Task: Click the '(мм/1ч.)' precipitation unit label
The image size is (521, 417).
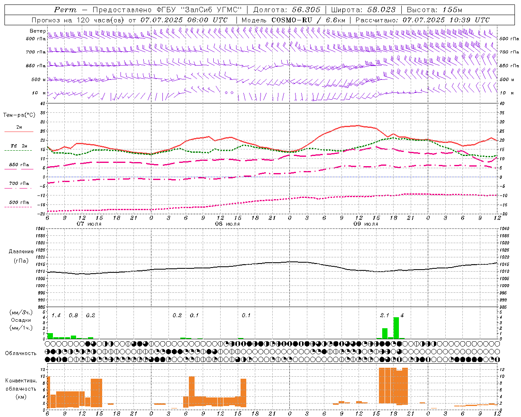Action: click(21, 328)
